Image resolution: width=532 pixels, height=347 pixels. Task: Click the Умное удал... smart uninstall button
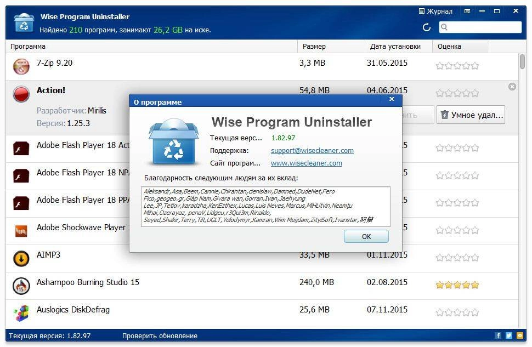[x=471, y=115]
